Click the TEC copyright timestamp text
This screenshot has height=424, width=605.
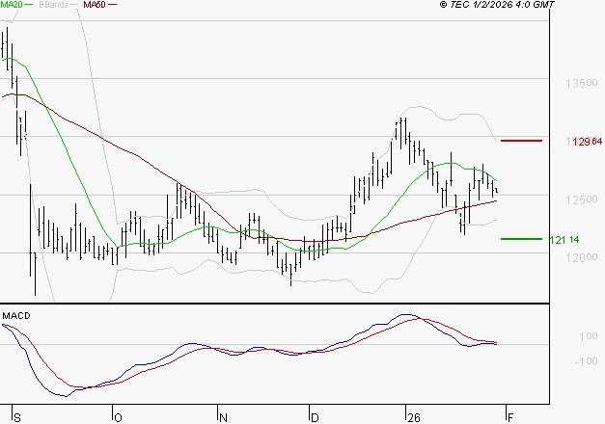pos(497,4)
